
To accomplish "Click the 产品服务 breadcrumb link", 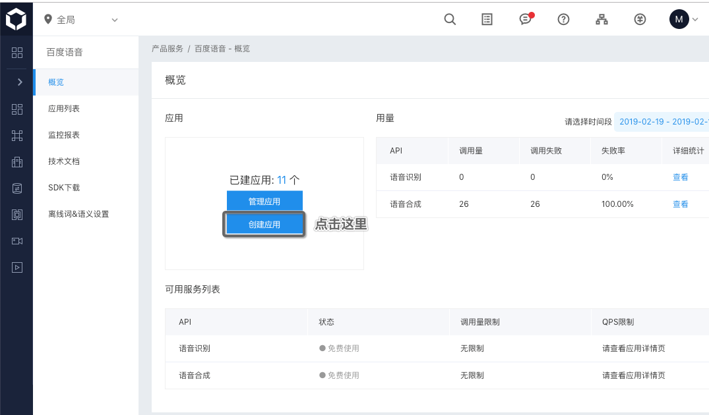I will tap(168, 48).
